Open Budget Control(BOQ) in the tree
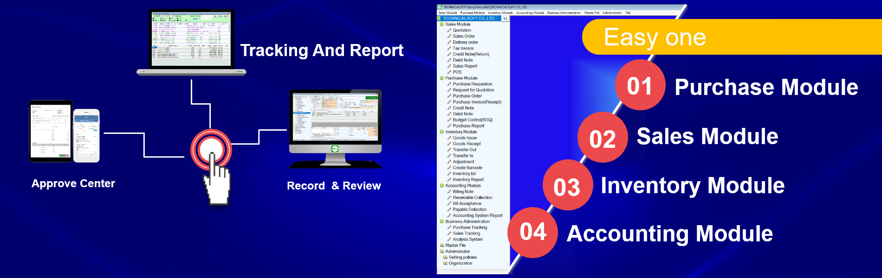882x278 pixels. (x=473, y=120)
